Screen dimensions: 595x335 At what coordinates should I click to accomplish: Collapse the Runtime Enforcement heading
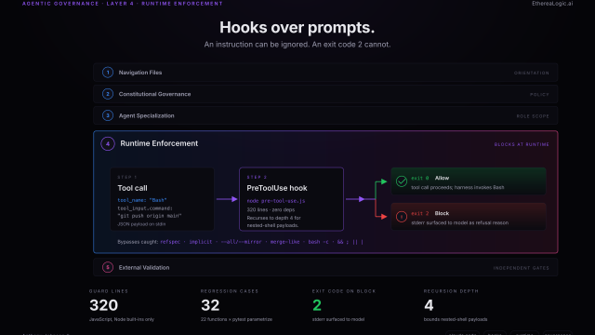point(159,143)
